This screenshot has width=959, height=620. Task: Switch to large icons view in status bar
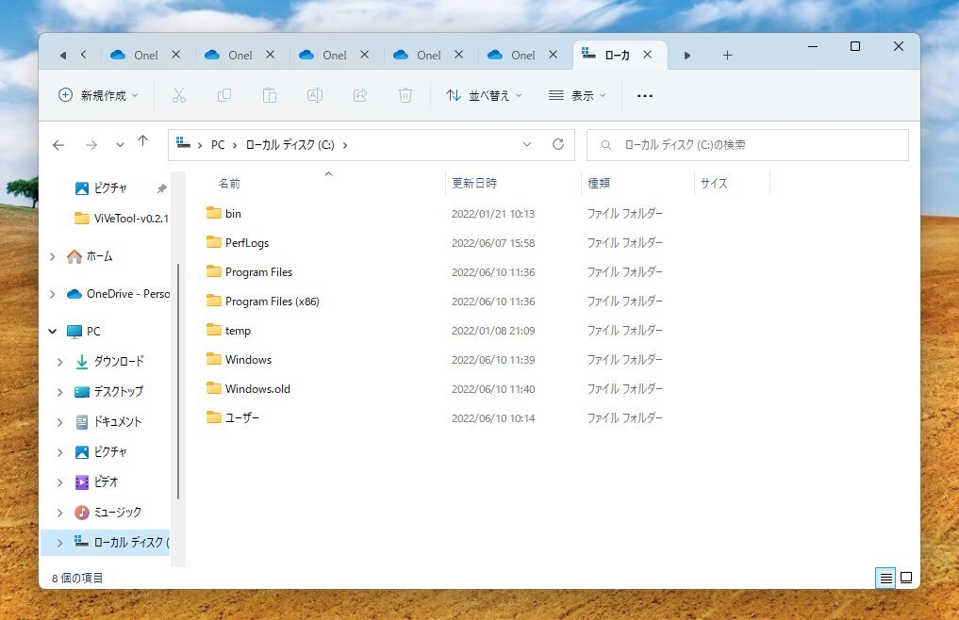click(x=906, y=578)
